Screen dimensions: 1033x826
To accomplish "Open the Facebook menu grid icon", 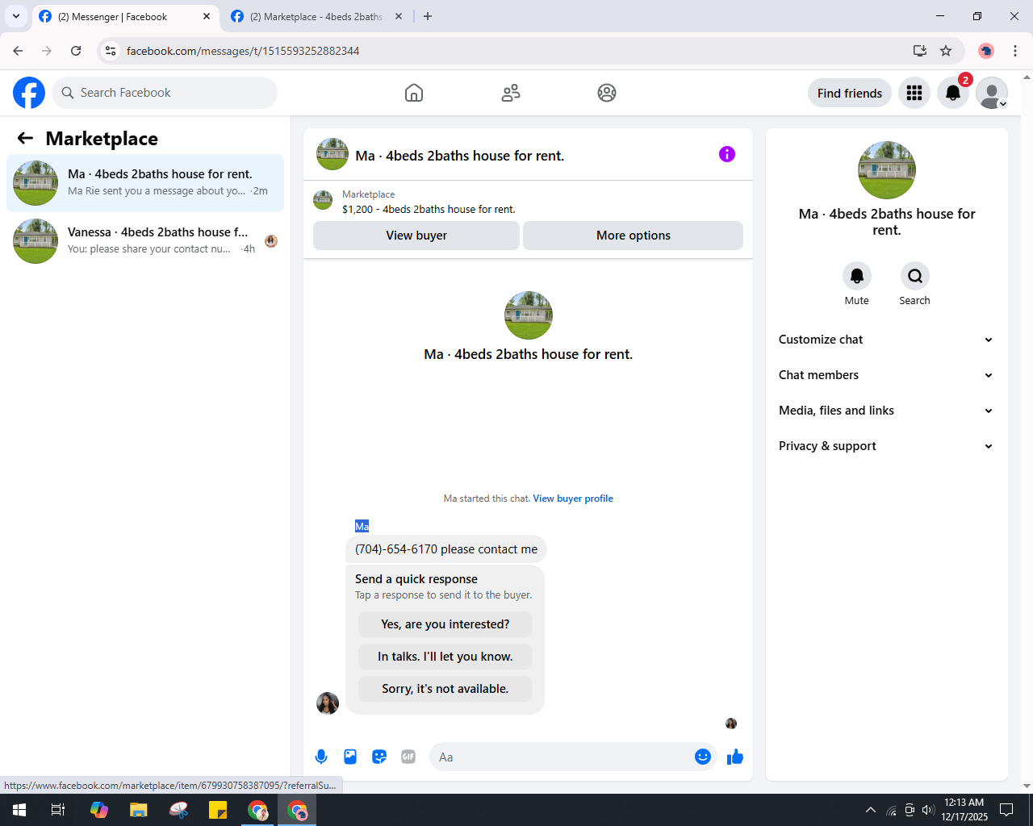I will point(914,93).
